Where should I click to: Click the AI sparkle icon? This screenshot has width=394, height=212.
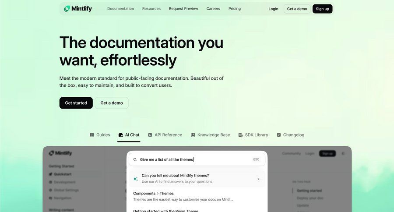click(135, 179)
